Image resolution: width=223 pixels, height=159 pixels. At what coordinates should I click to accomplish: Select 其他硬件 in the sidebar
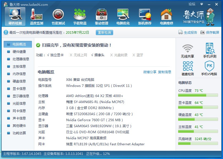pos(18,126)
